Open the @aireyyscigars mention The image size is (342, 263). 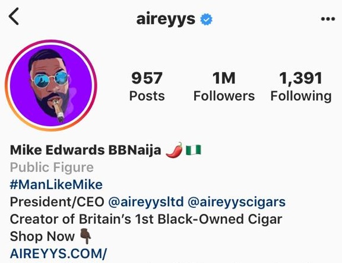pos(236,202)
